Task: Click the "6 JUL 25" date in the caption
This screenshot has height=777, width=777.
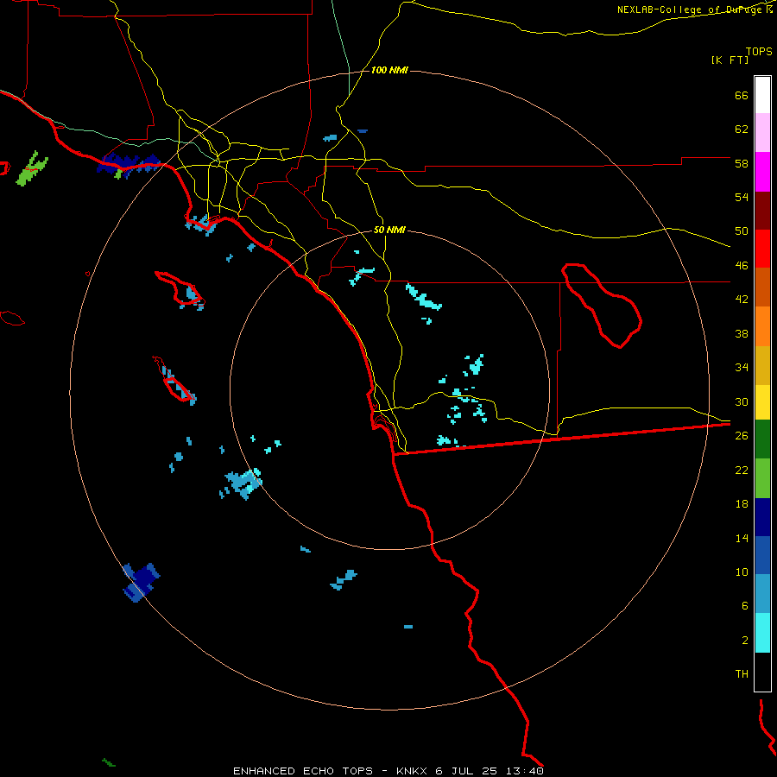Action: [467, 771]
